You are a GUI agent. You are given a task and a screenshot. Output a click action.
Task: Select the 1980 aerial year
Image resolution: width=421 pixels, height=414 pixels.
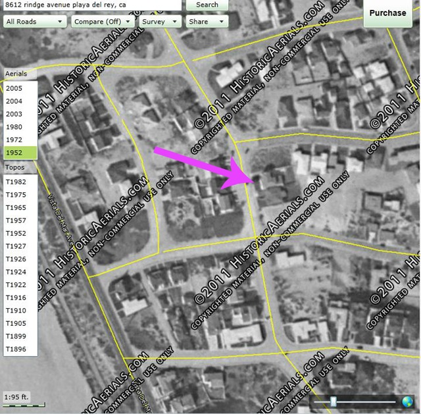[20, 127]
